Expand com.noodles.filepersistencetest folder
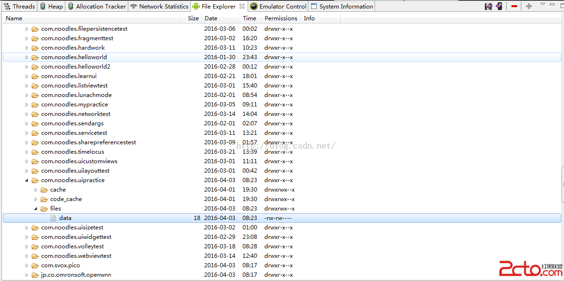This screenshot has height=281, width=564. pyautogui.click(x=27, y=29)
